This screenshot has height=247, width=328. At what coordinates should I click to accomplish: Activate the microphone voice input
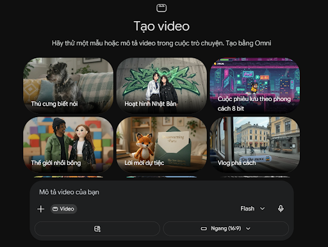[281, 209]
